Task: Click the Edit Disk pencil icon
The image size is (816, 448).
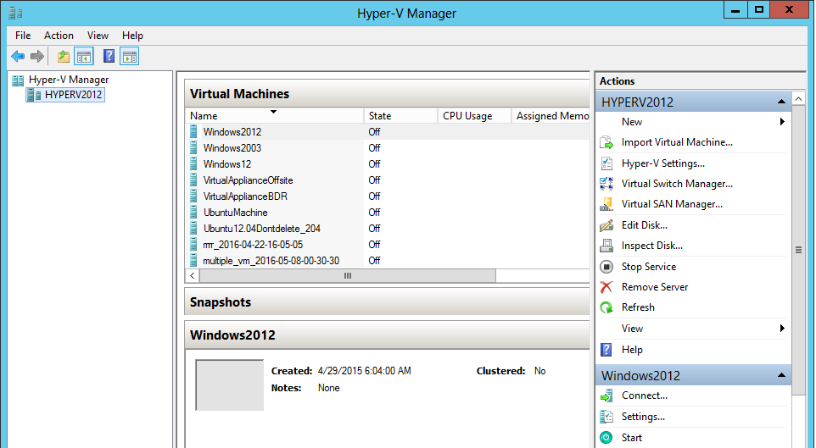Action: coord(606,225)
